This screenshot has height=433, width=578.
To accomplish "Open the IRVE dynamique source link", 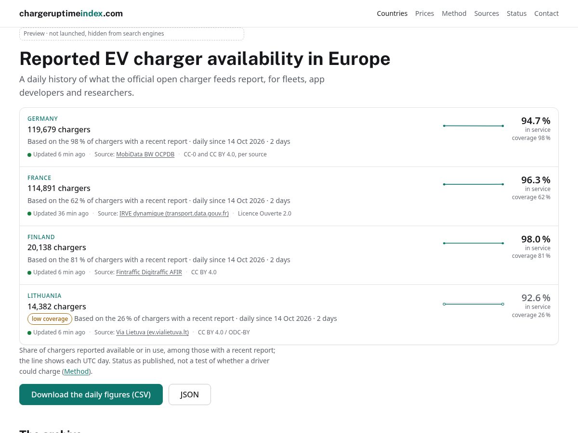I will click(x=174, y=214).
